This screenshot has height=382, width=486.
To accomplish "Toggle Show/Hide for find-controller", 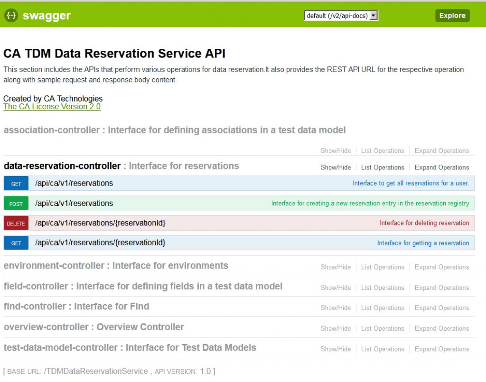I will coord(336,308).
